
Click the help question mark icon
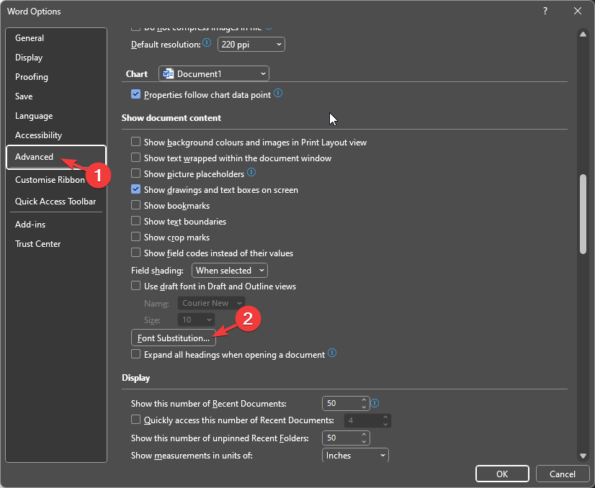[x=545, y=11]
